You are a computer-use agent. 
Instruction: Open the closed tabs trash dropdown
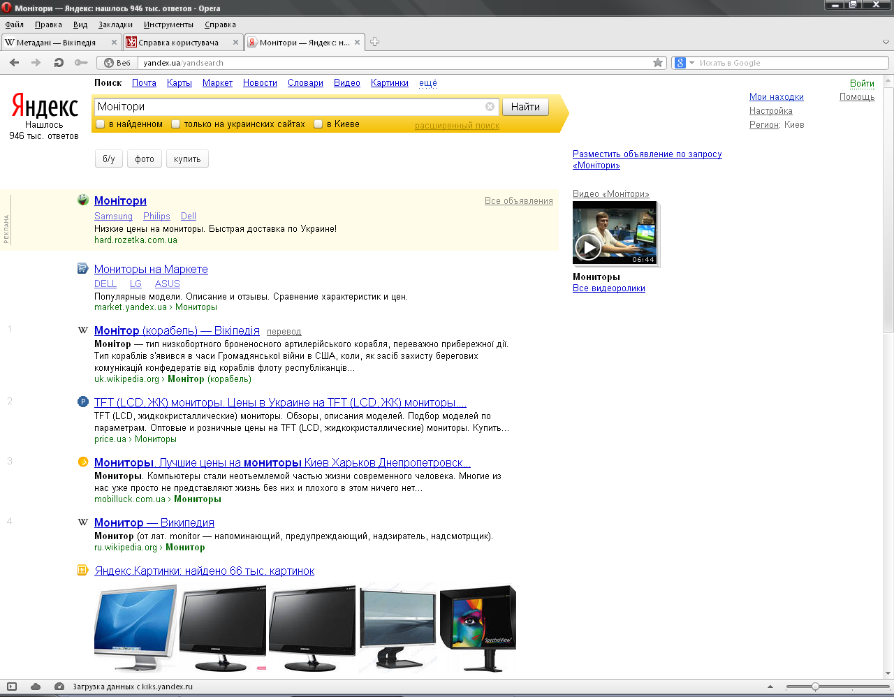[x=886, y=42]
